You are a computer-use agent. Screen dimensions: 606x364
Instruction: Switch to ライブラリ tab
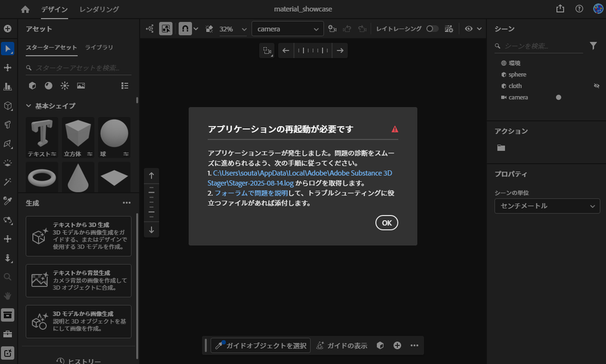[99, 47]
